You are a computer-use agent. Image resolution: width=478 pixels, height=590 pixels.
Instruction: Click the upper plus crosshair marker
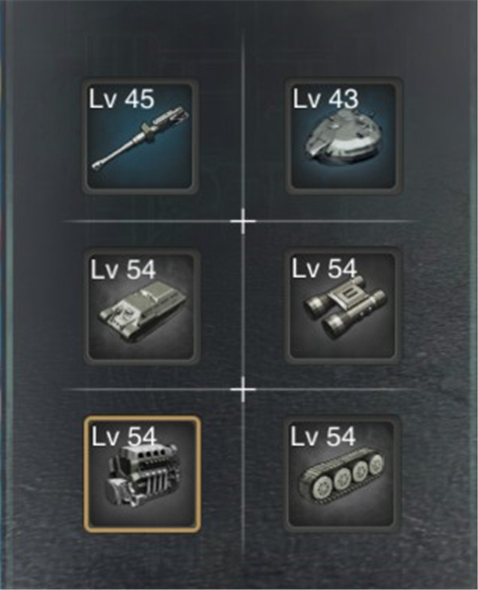[243, 221]
